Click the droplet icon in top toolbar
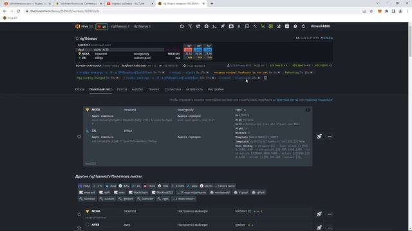This screenshot has height=231, width=412. click(x=295, y=26)
